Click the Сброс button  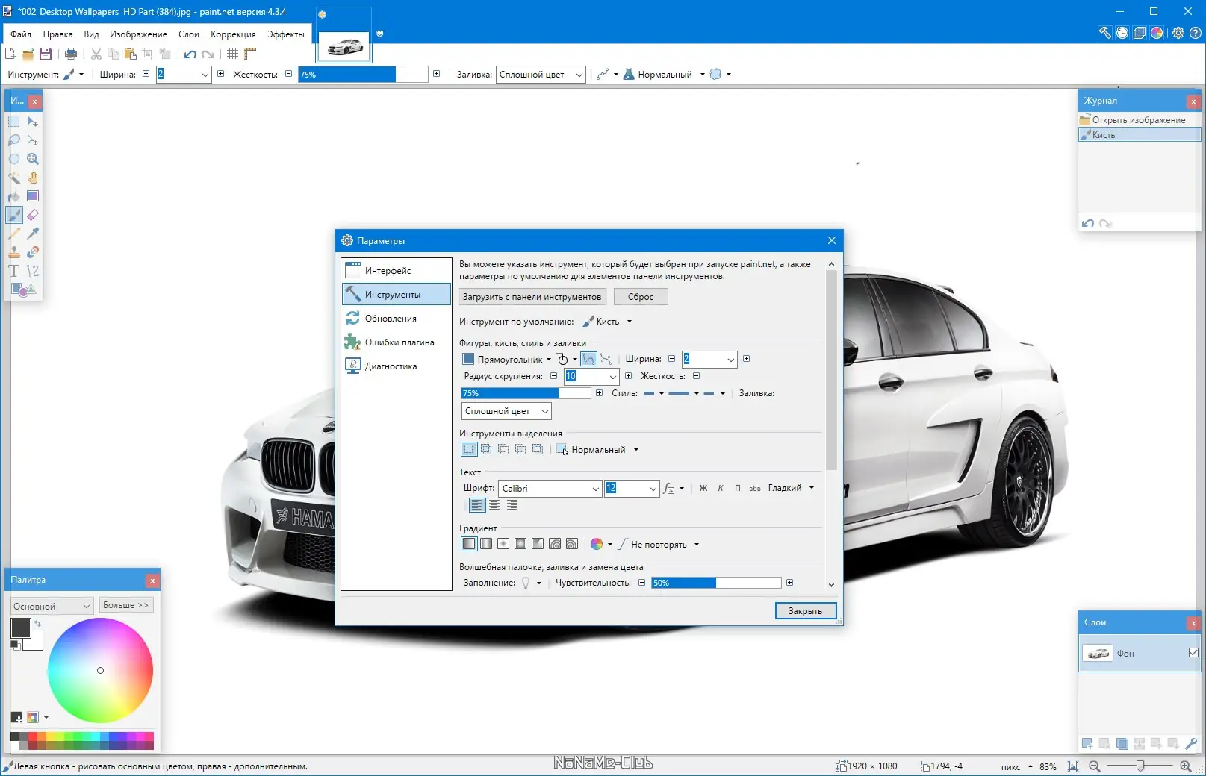(x=641, y=297)
